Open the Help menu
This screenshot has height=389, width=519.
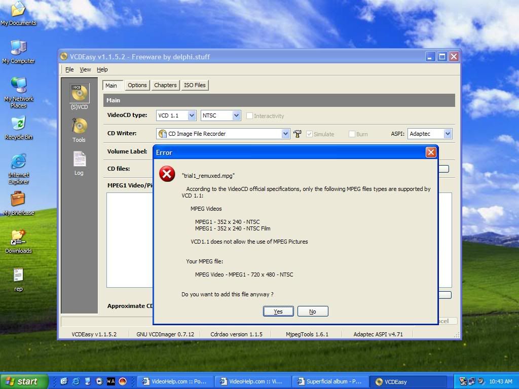[x=102, y=69]
